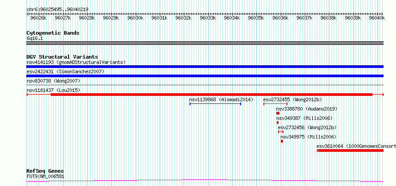396x186 pixels.
Task: Click the 96038k ruler tick label
Action: 329,18
